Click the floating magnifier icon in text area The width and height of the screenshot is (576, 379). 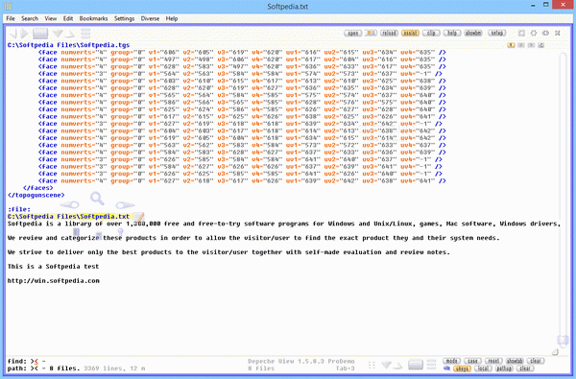coord(97,199)
